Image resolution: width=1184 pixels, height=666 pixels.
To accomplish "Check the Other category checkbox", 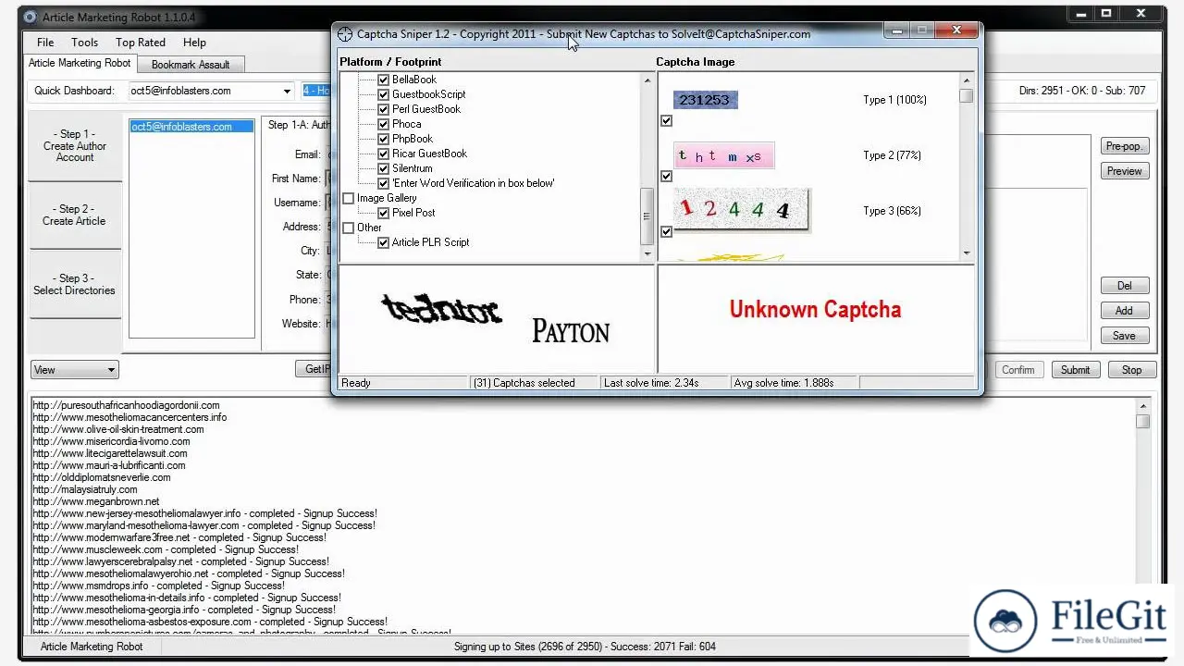I will pyautogui.click(x=348, y=228).
